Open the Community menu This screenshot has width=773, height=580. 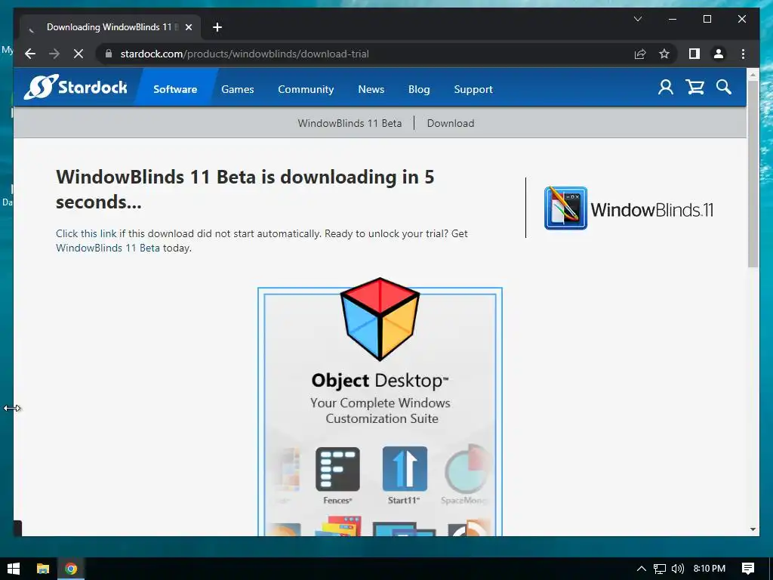pyautogui.click(x=306, y=89)
